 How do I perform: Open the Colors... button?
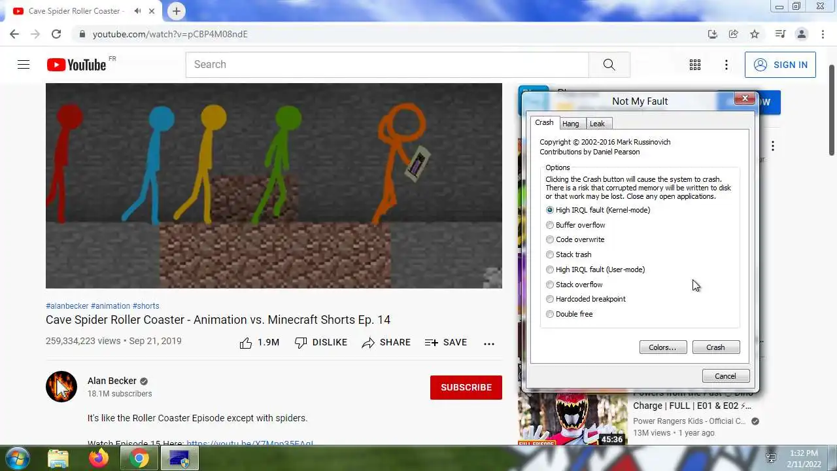pyautogui.click(x=662, y=347)
